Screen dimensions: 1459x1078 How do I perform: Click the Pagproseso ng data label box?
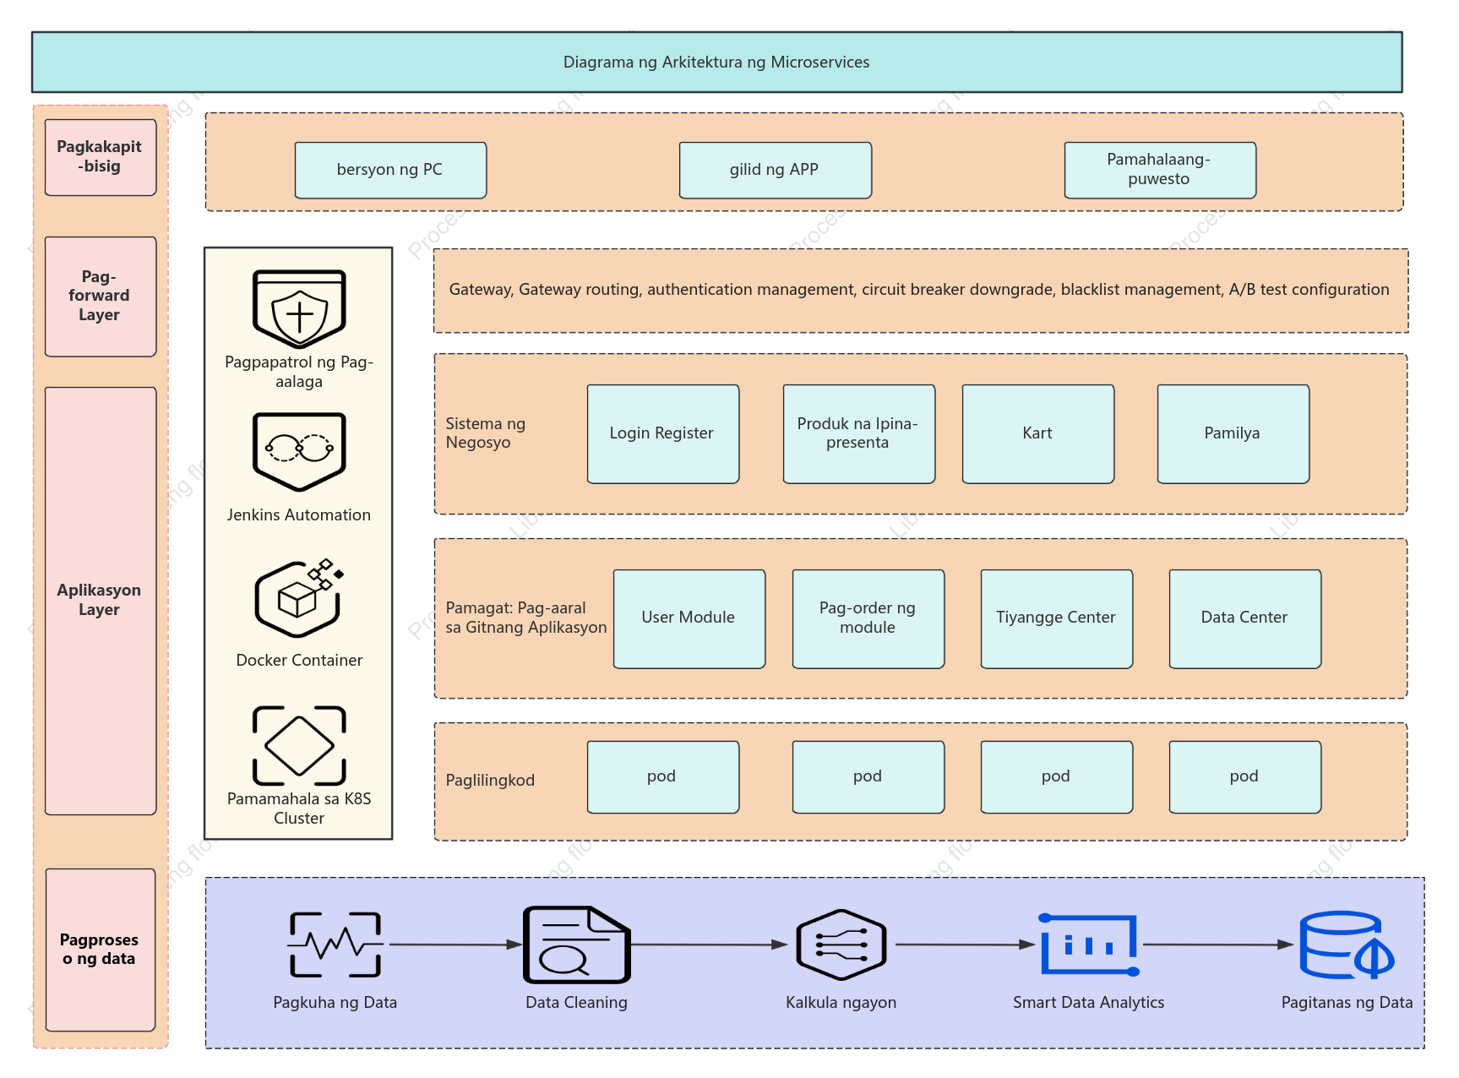[x=100, y=950]
